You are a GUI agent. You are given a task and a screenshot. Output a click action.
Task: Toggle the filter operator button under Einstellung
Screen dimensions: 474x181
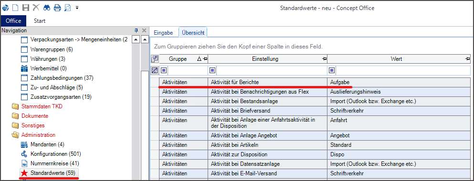tap(212, 71)
